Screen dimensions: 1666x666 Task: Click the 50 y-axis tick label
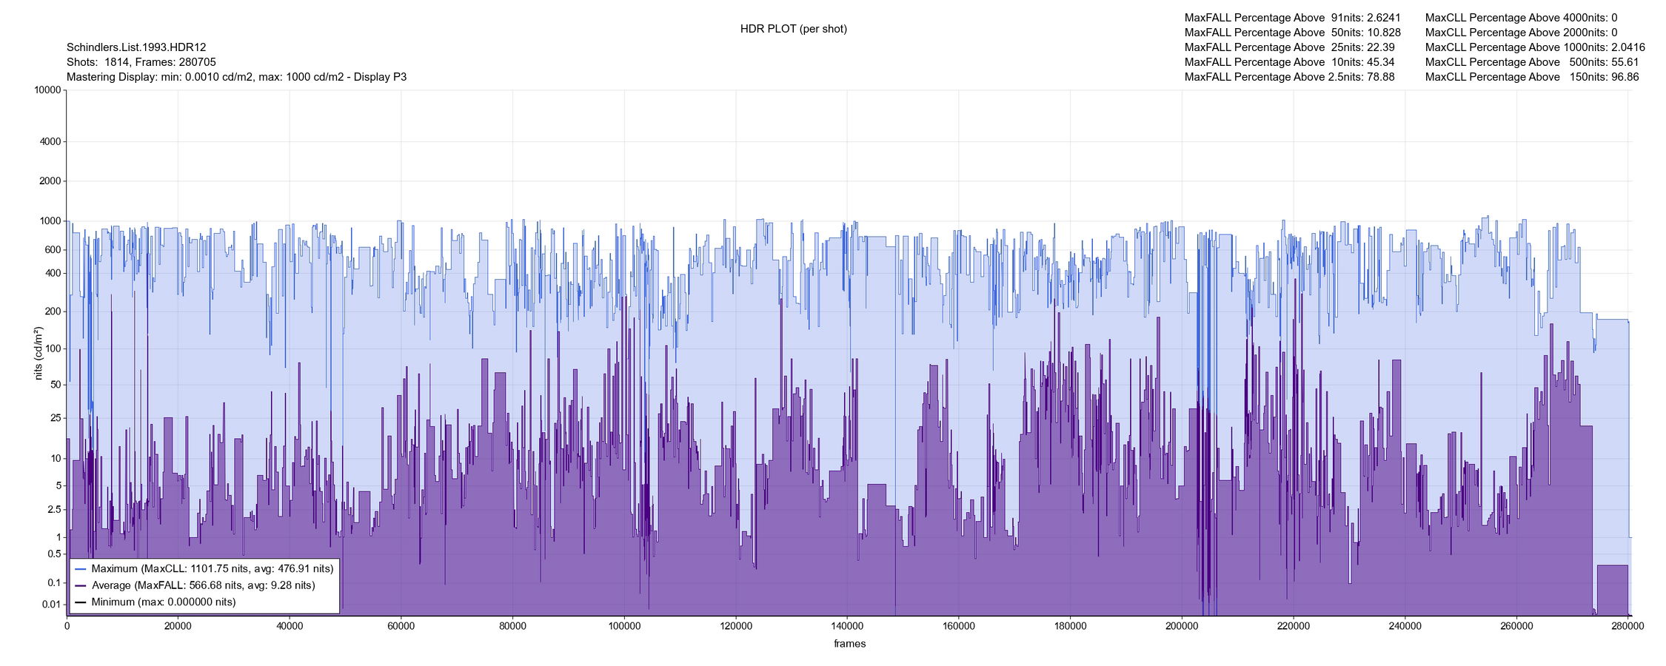click(56, 384)
